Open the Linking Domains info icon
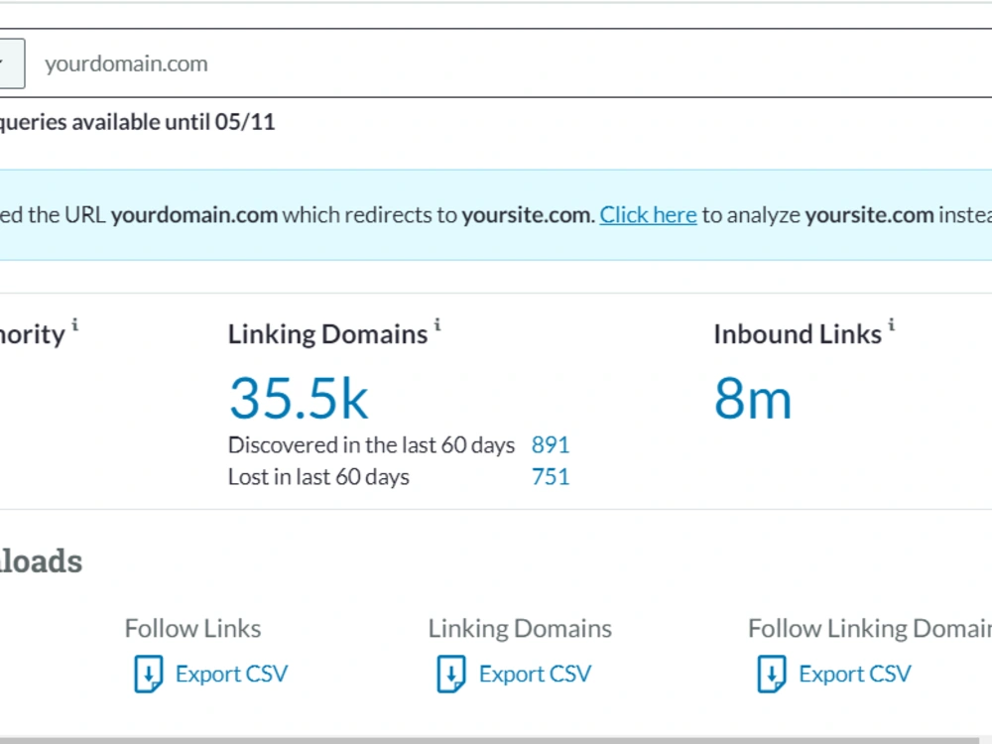Viewport: 992px width, 744px height. (437, 325)
